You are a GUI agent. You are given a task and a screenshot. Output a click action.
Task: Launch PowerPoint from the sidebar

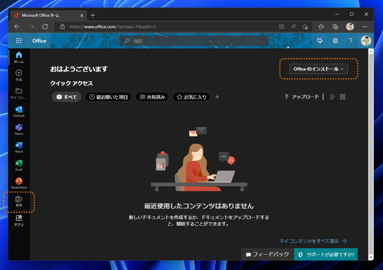[x=19, y=183]
